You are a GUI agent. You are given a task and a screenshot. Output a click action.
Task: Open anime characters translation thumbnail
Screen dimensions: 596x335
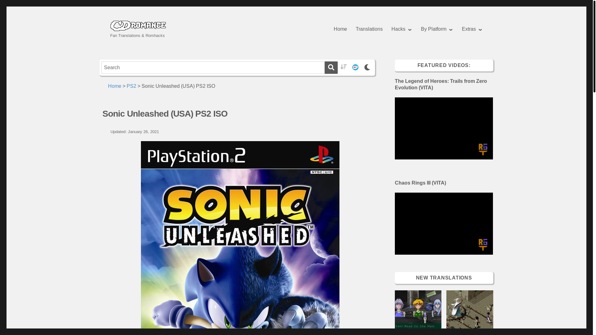(418, 309)
